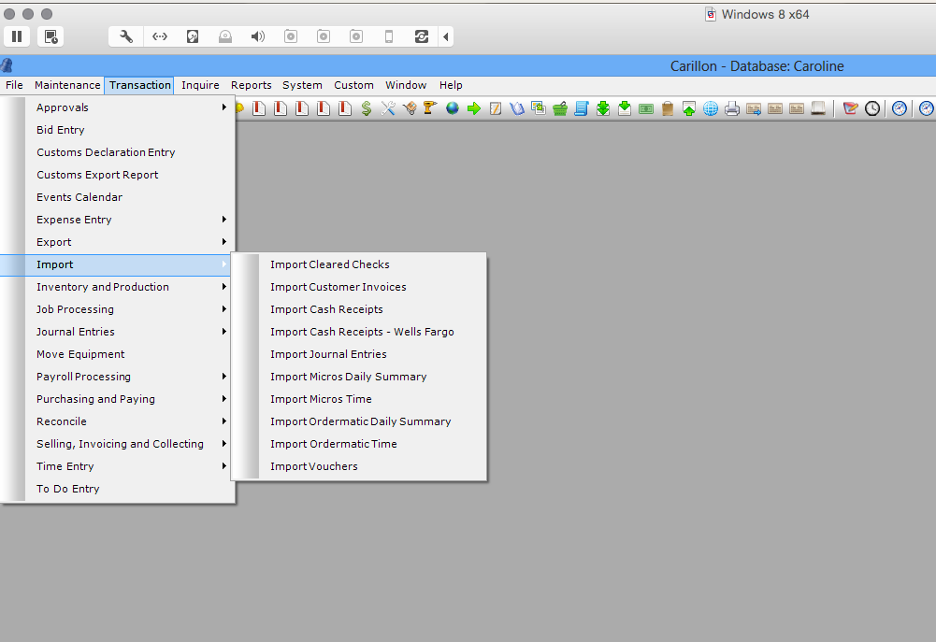This screenshot has width=936, height=642.
Task: Select the green shopping basket icon
Action: click(x=560, y=107)
